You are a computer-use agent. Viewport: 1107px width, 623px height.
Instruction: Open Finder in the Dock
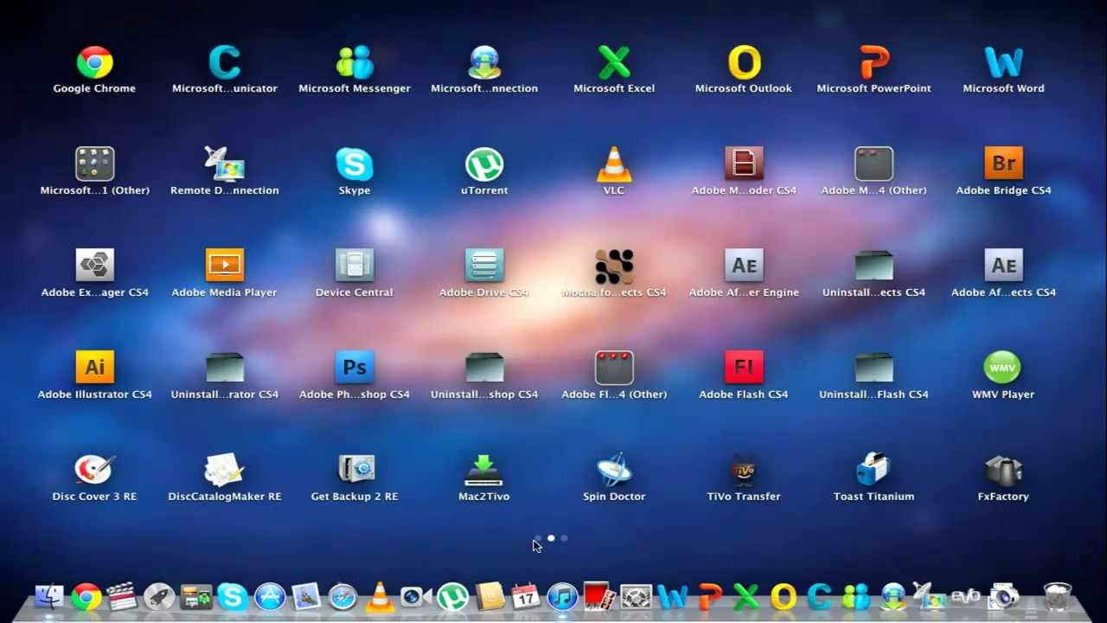pyautogui.click(x=49, y=597)
